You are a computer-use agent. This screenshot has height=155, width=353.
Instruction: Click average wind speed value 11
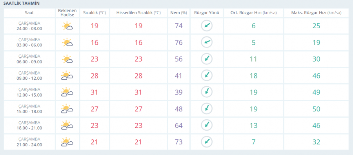click(x=253, y=59)
